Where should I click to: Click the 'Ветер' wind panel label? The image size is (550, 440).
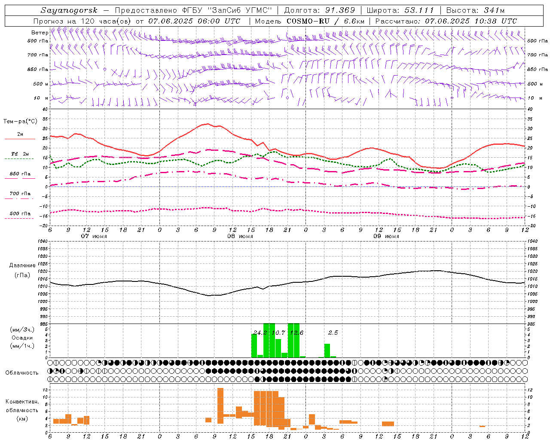coord(40,33)
